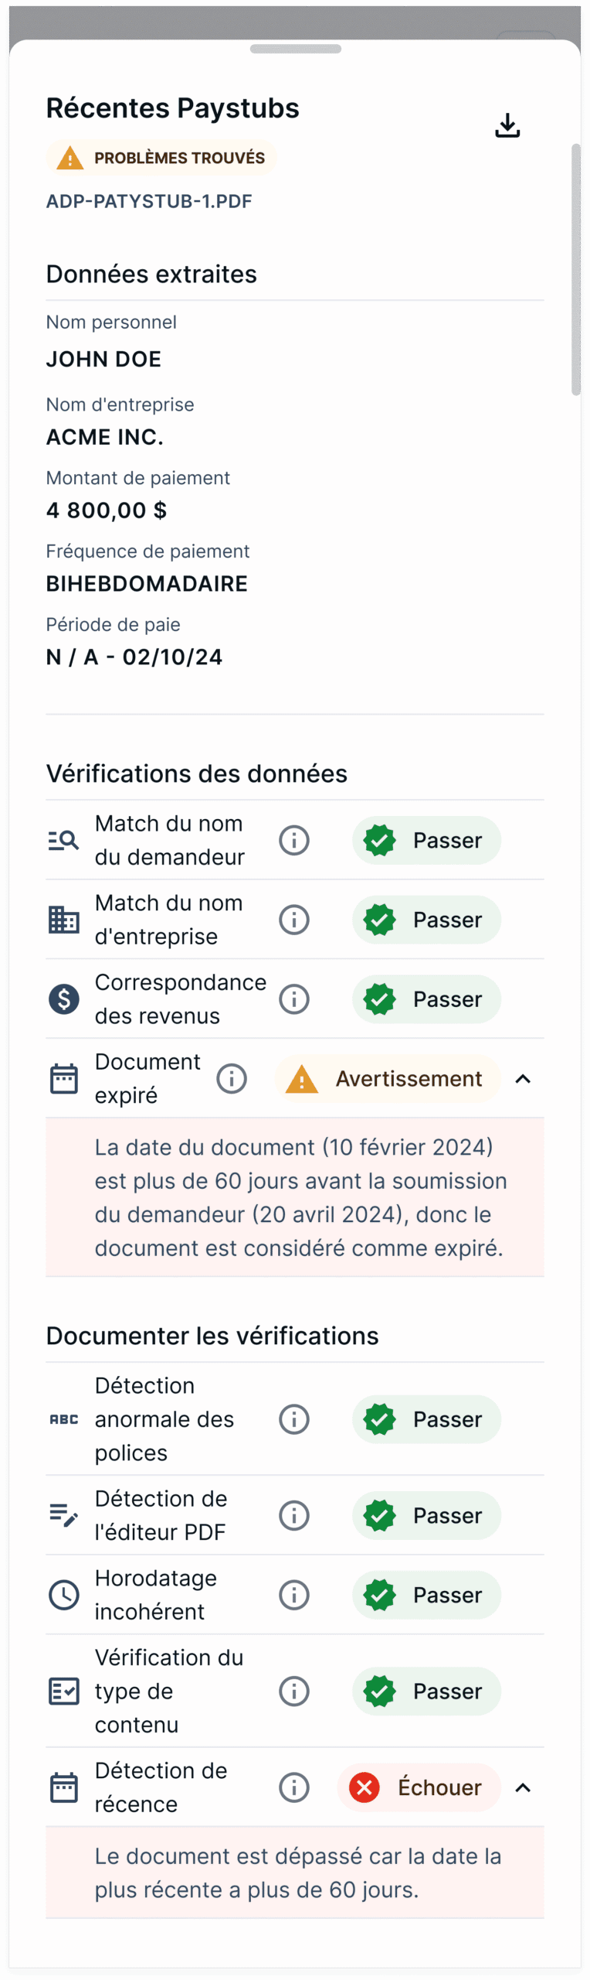Show info for Document expiré check

pyautogui.click(x=232, y=1078)
